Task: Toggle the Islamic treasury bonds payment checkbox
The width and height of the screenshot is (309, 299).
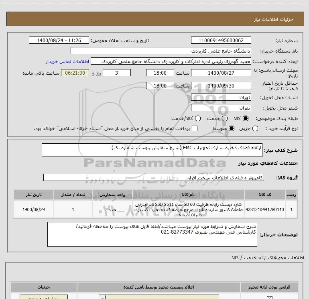Action: (x=195, y=128)
